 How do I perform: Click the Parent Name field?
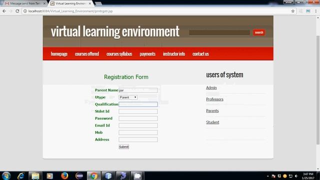point(138,90)
